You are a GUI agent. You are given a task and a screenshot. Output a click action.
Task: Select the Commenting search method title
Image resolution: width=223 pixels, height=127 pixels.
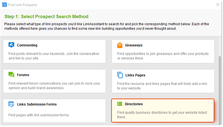[27, 45]
